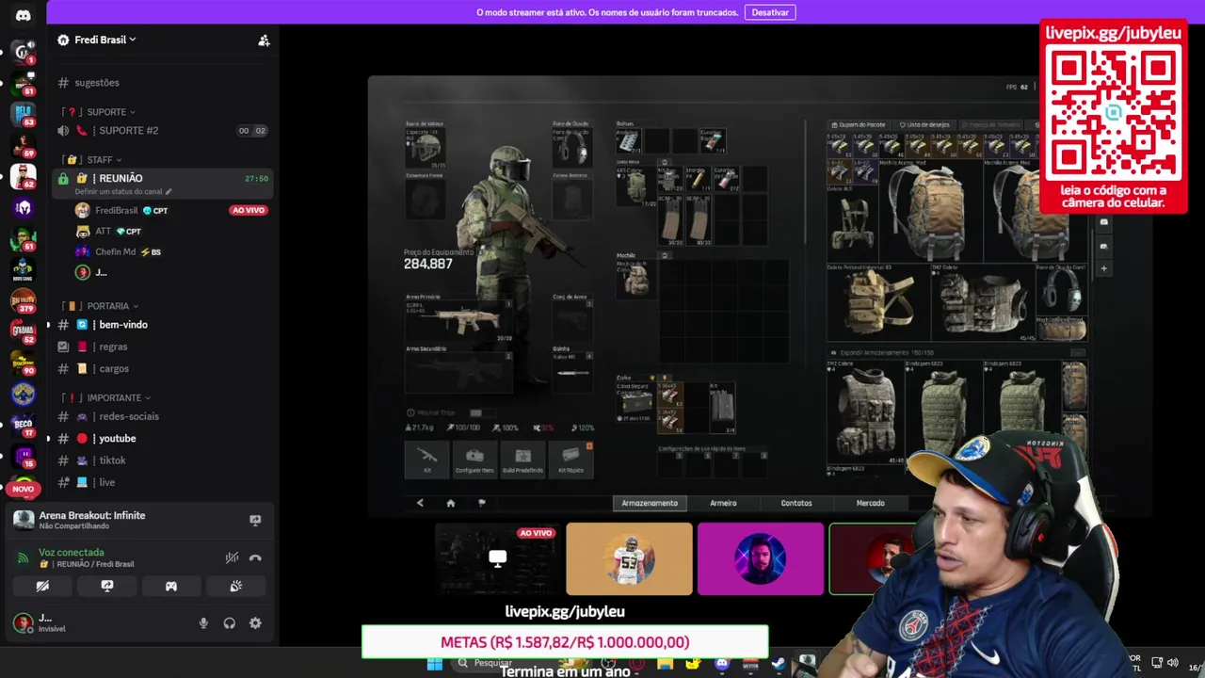The image size is (1205, 678).
Task: Share Arena Breakout: Infinite screen icon
Action: click(255, 520)
